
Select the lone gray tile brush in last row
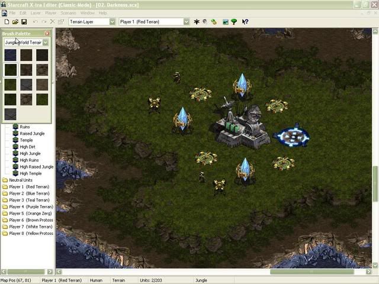(11, 114)
